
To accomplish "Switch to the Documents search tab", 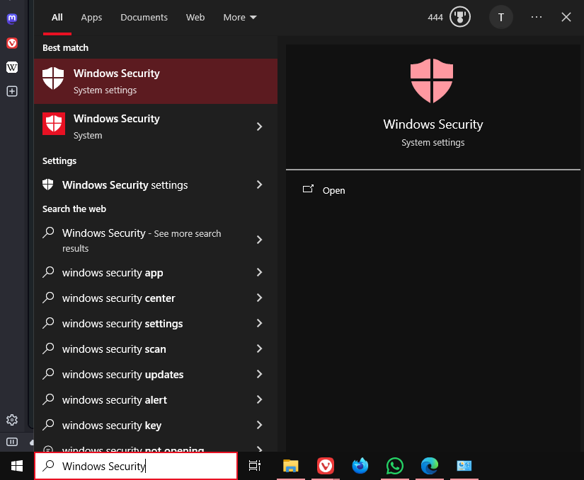I will [x=144, y=17].
